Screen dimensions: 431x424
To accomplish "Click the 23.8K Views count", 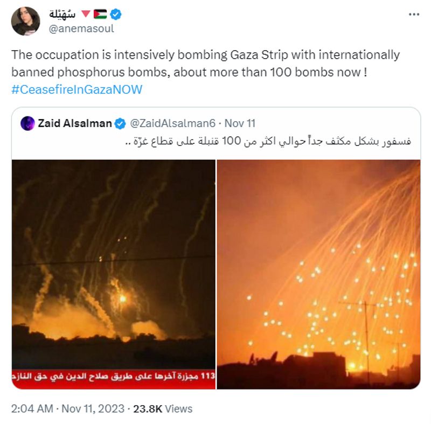I will [163, 408].
